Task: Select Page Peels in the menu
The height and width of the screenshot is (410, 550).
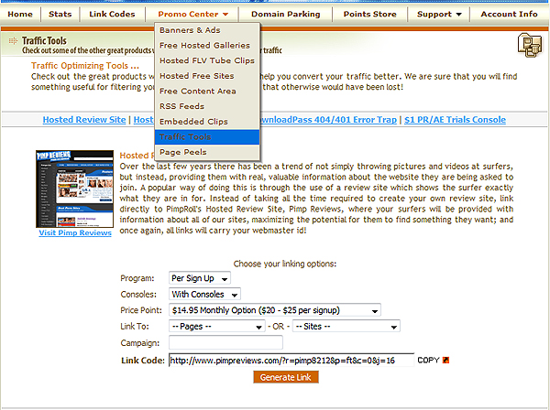Action: click(x=182, y=152)
